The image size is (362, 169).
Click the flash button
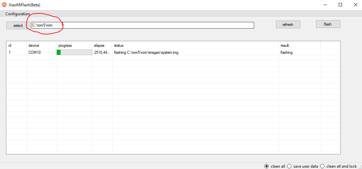click(x=328, y=24)
